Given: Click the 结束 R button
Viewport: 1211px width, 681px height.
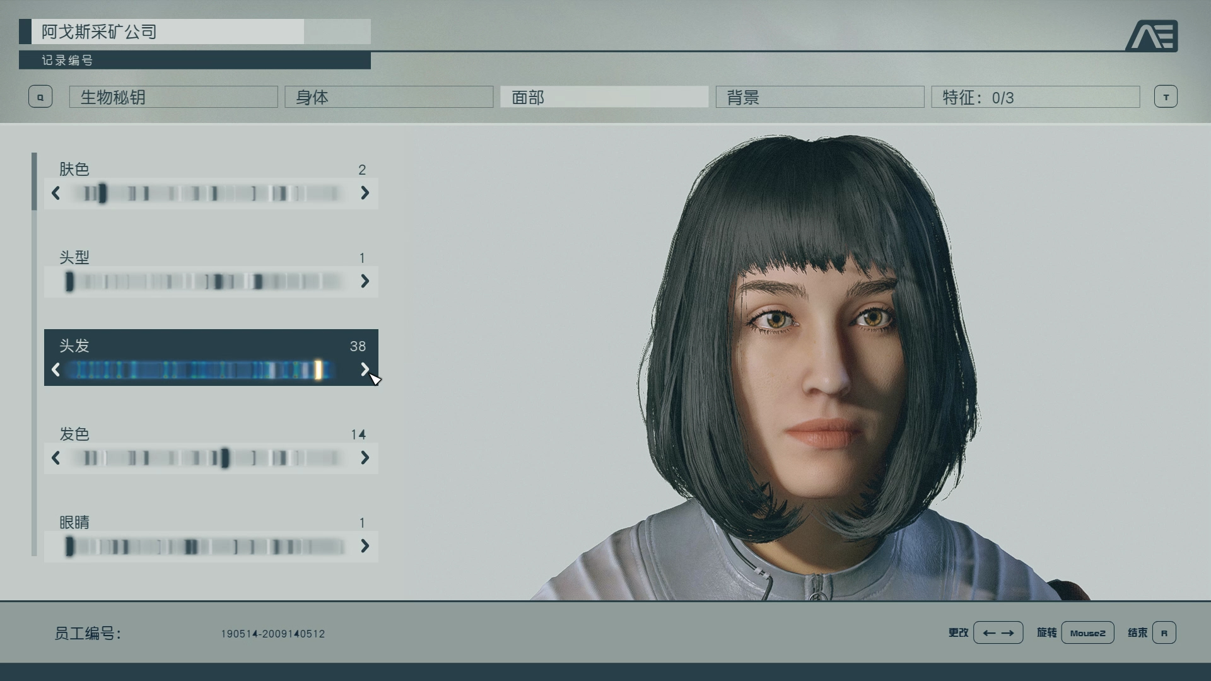Looking at the screenshot, I should (1164, 632).
